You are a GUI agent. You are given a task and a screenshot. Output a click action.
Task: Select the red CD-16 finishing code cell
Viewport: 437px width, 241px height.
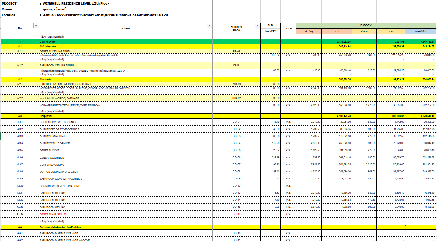pos(236,214)
